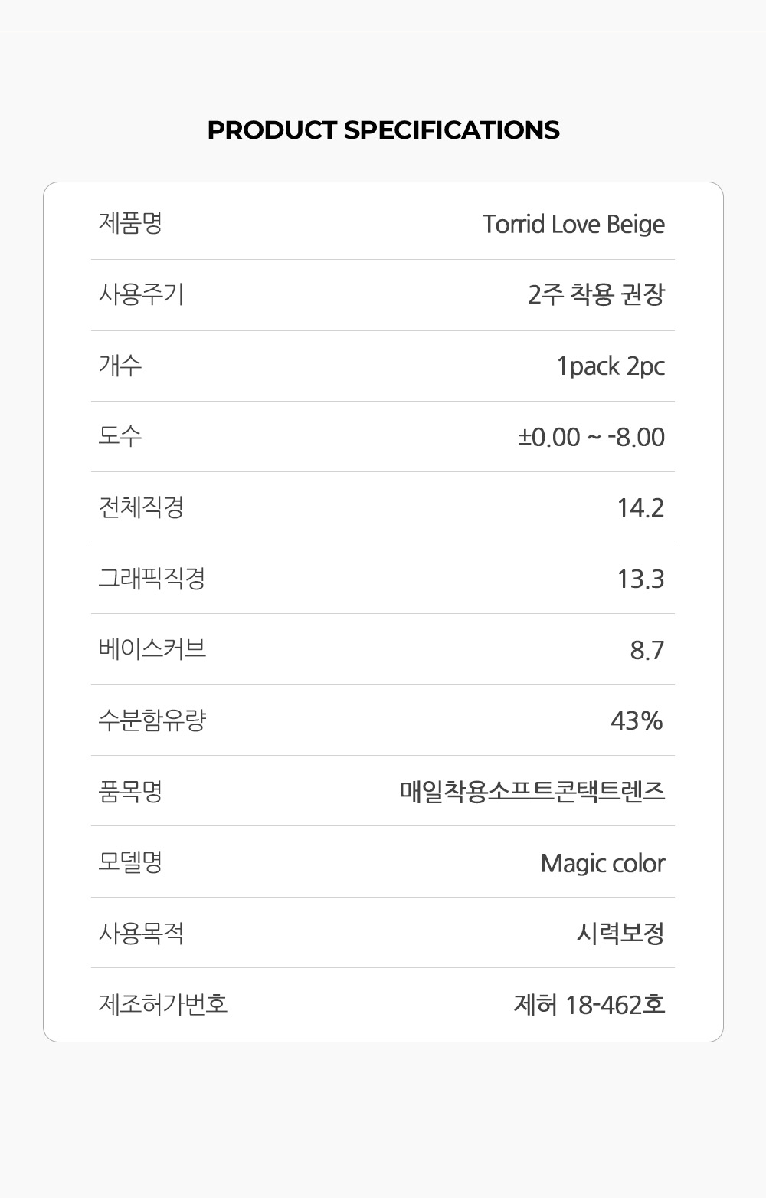Click the Torrid Love Beige product name
Screen dimensions: 766x1198
573,225
